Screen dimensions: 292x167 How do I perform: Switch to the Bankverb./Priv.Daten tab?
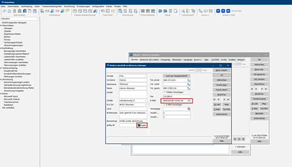click(x=149, y=60)
